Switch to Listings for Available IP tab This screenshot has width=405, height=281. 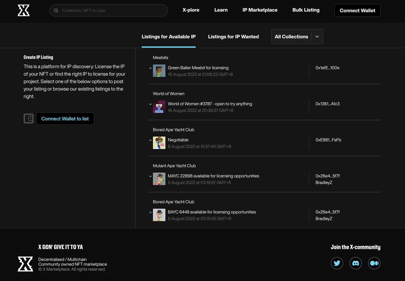pyautogui.click(x=168, y=36)
